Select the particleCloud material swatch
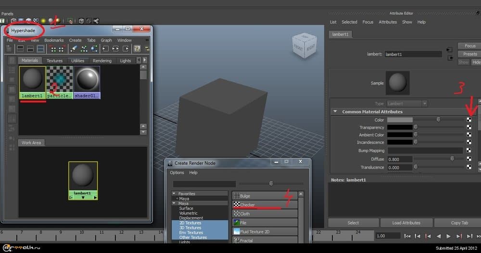481x253 pixels. pos(59,79)
